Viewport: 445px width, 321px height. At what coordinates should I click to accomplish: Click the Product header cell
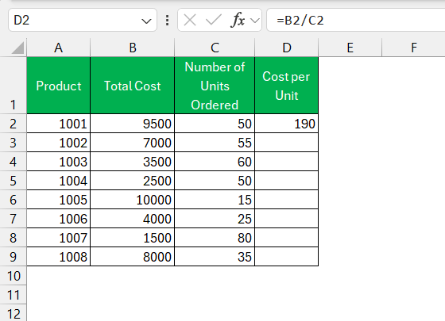point(59,86)
